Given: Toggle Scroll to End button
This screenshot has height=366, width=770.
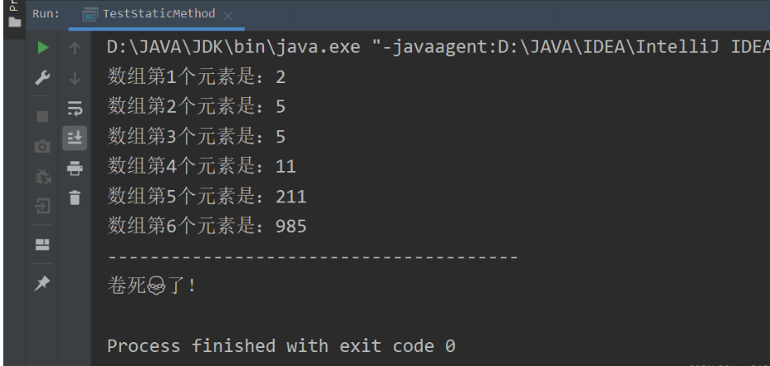Looking at the screenshot, I should [74, 137].
